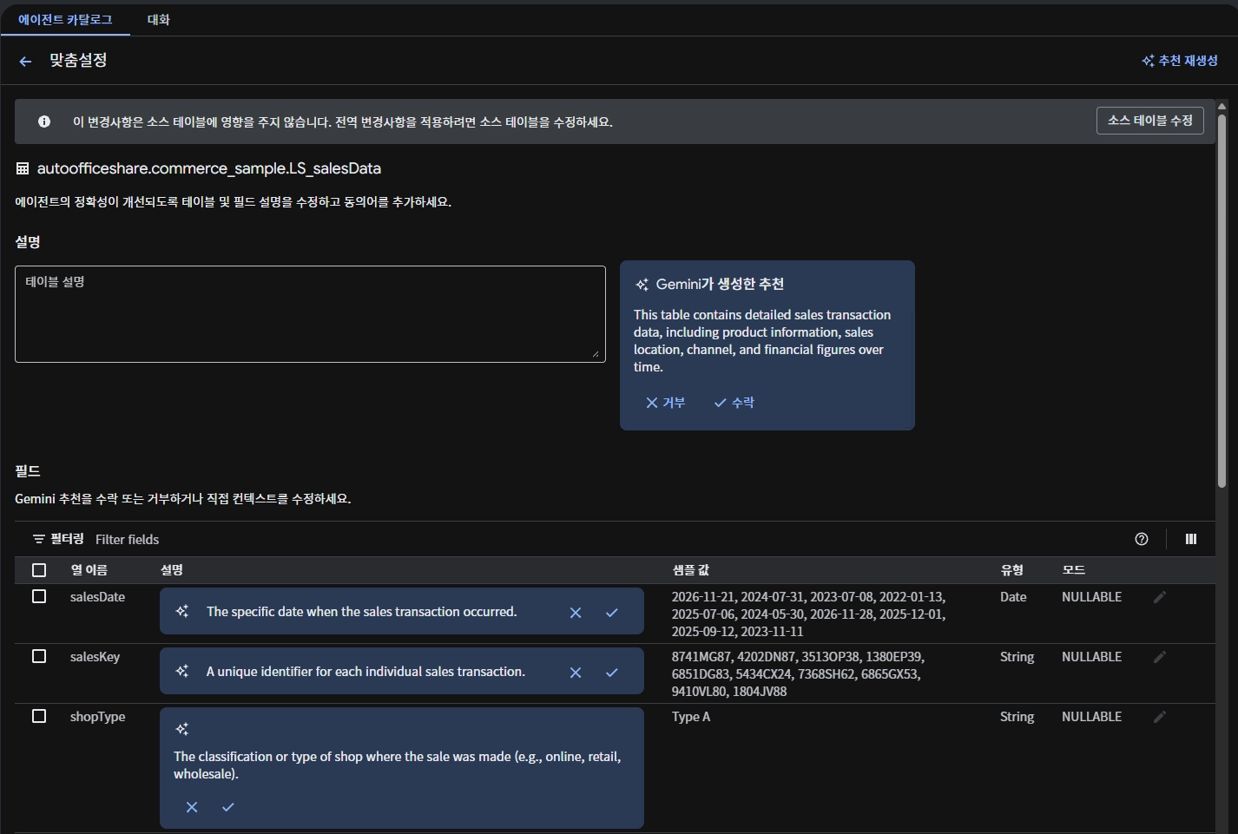Edit the salesDate field with pencil icon
Viewport: 1238px width, 834px height.
tap(1160, 597)
